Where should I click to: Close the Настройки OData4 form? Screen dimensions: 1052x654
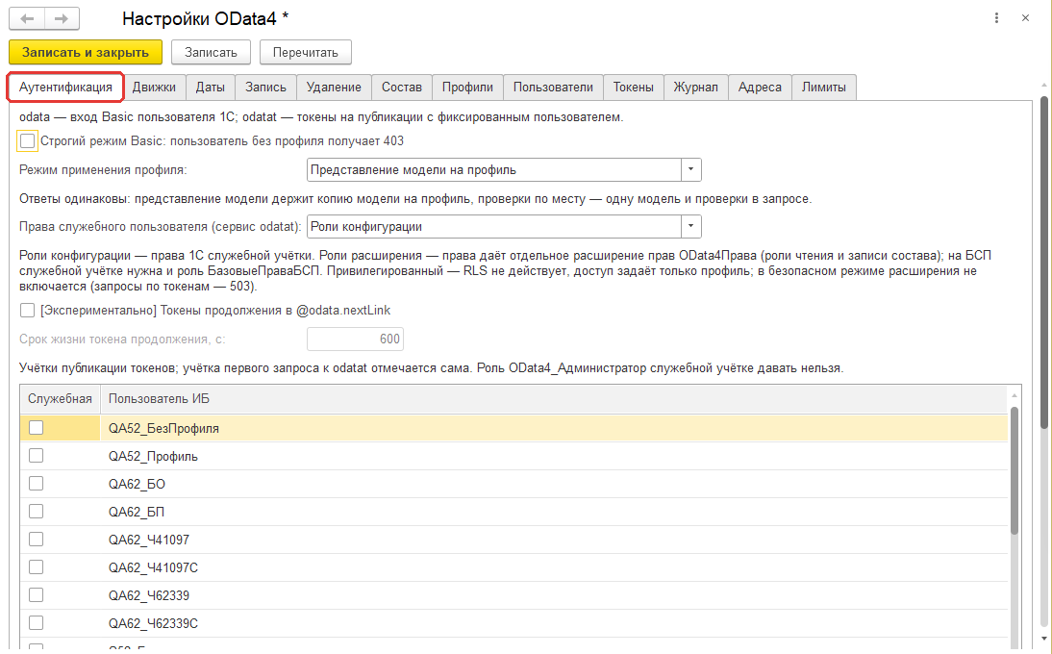[1025, 18]
